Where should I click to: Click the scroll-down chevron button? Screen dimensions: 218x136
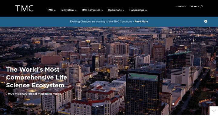click(x=214, y=111)
